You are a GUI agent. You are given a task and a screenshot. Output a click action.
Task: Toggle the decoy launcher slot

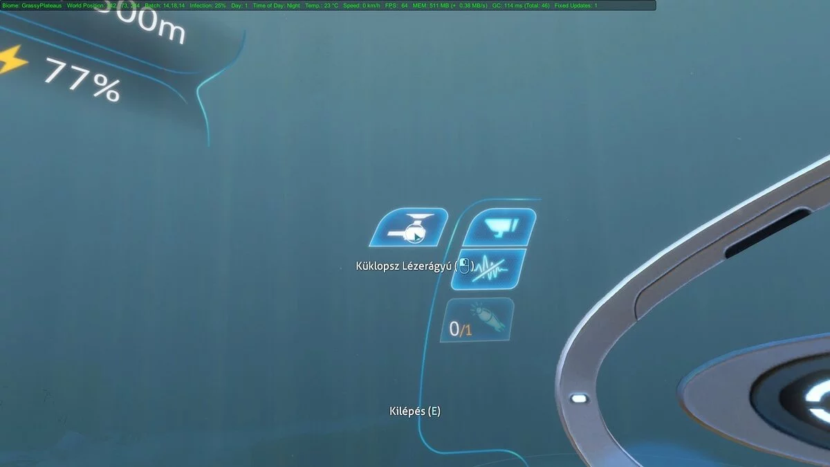[477, 318]
